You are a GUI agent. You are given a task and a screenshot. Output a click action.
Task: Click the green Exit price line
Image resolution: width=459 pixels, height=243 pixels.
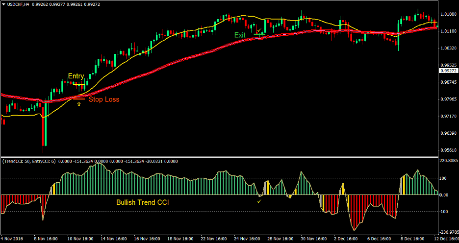click(x=259, y=34)
